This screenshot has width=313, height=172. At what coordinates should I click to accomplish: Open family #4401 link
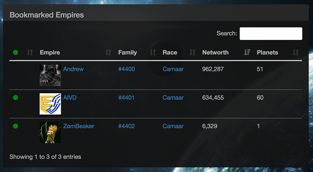(x=127, y=98)
